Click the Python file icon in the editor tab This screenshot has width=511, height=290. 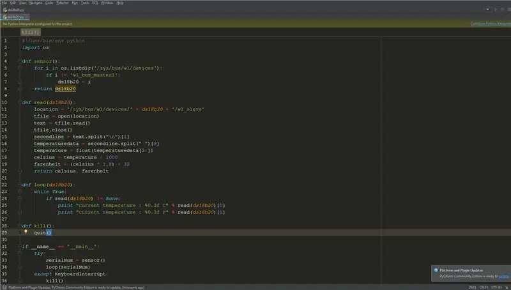5,17
